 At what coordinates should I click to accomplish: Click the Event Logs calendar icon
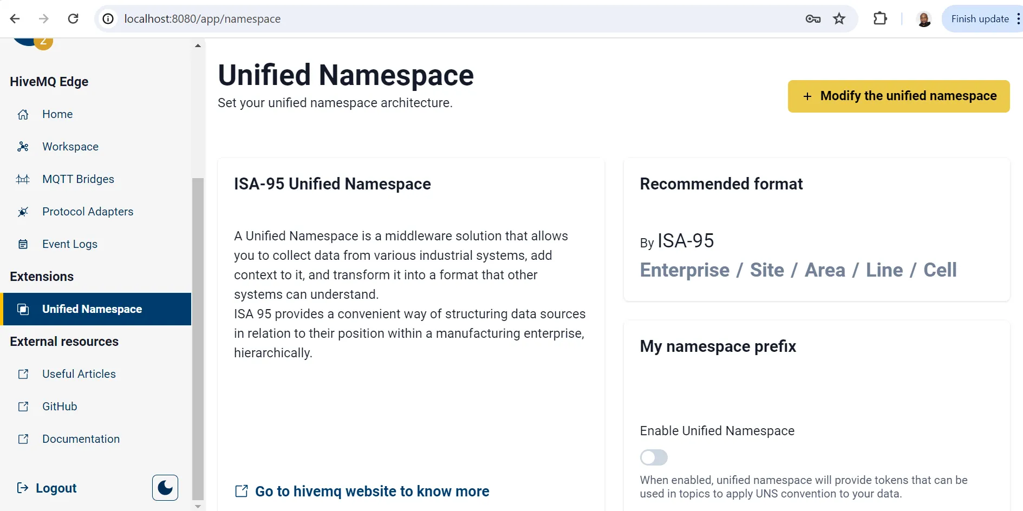[23, 244]
